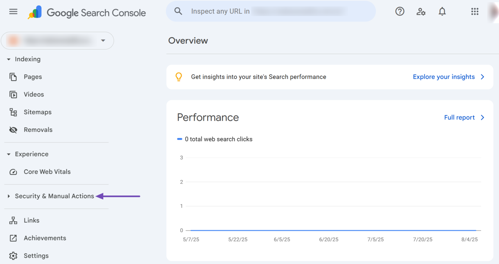Viewport: 499px width, 264px height.
Task: Select Core Web Vitals
Action: (x=47, y=172)
